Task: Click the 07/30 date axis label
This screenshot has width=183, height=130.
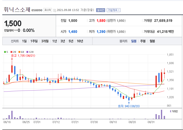Action: pos(94,122)
